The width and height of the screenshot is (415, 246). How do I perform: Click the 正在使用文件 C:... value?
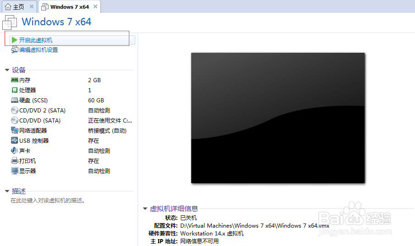(110, 121)
